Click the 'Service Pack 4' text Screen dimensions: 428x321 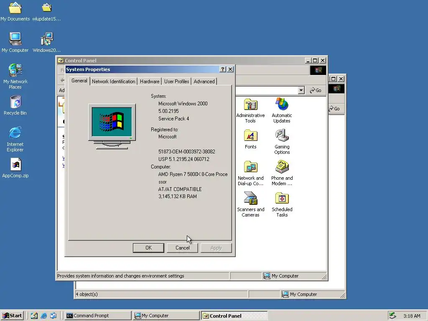click(173, 118)
